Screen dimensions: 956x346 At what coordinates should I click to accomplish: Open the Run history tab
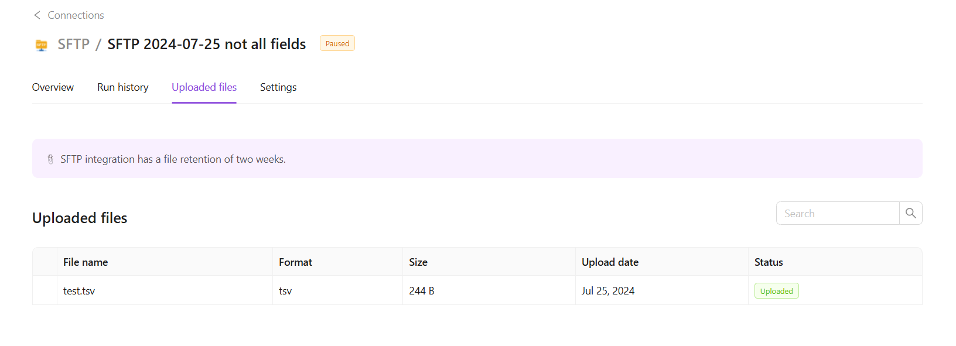[x=122, y=87]
